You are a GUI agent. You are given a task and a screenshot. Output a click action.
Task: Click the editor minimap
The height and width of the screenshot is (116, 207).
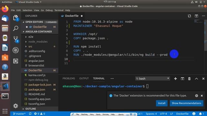(x=199, y=21)
